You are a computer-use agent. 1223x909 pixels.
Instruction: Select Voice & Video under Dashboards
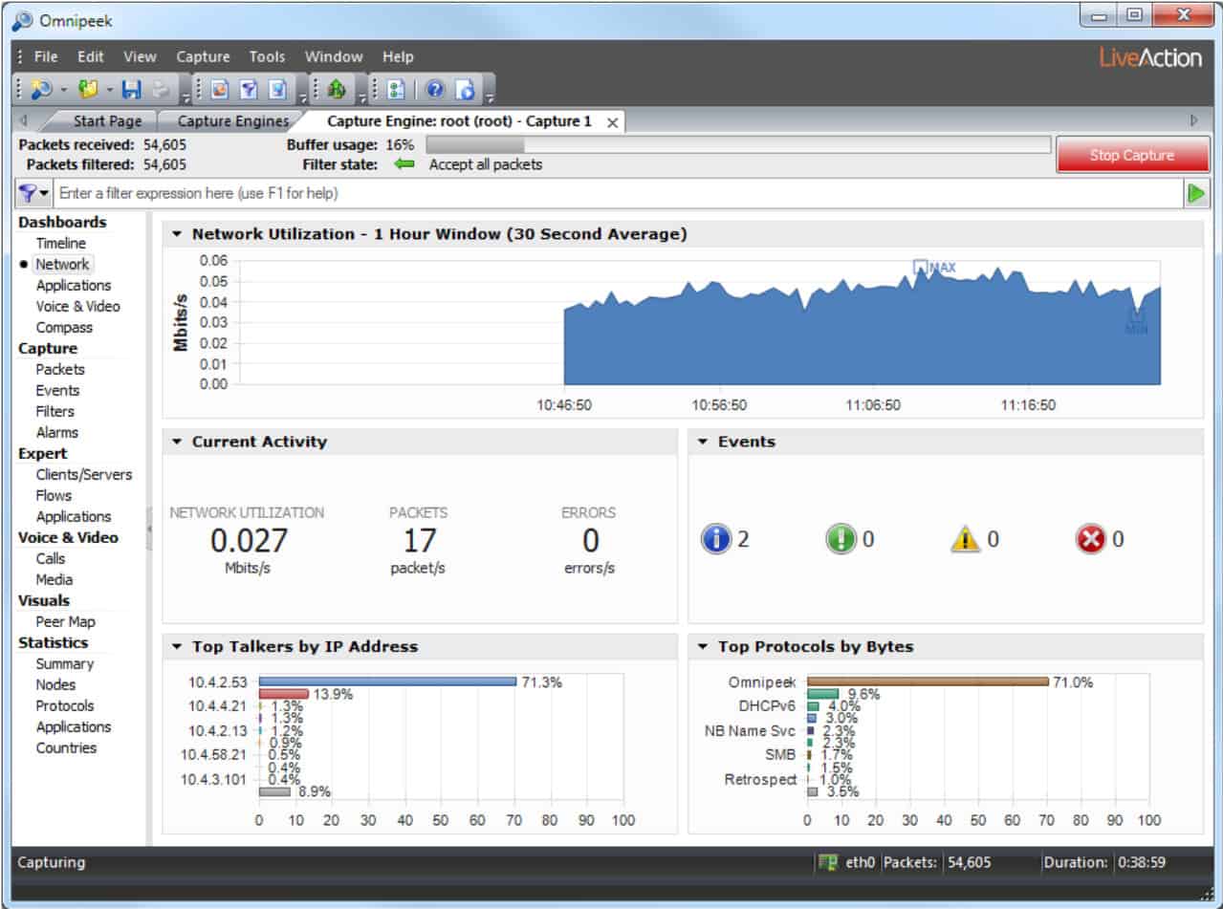(x=78, y=307)
